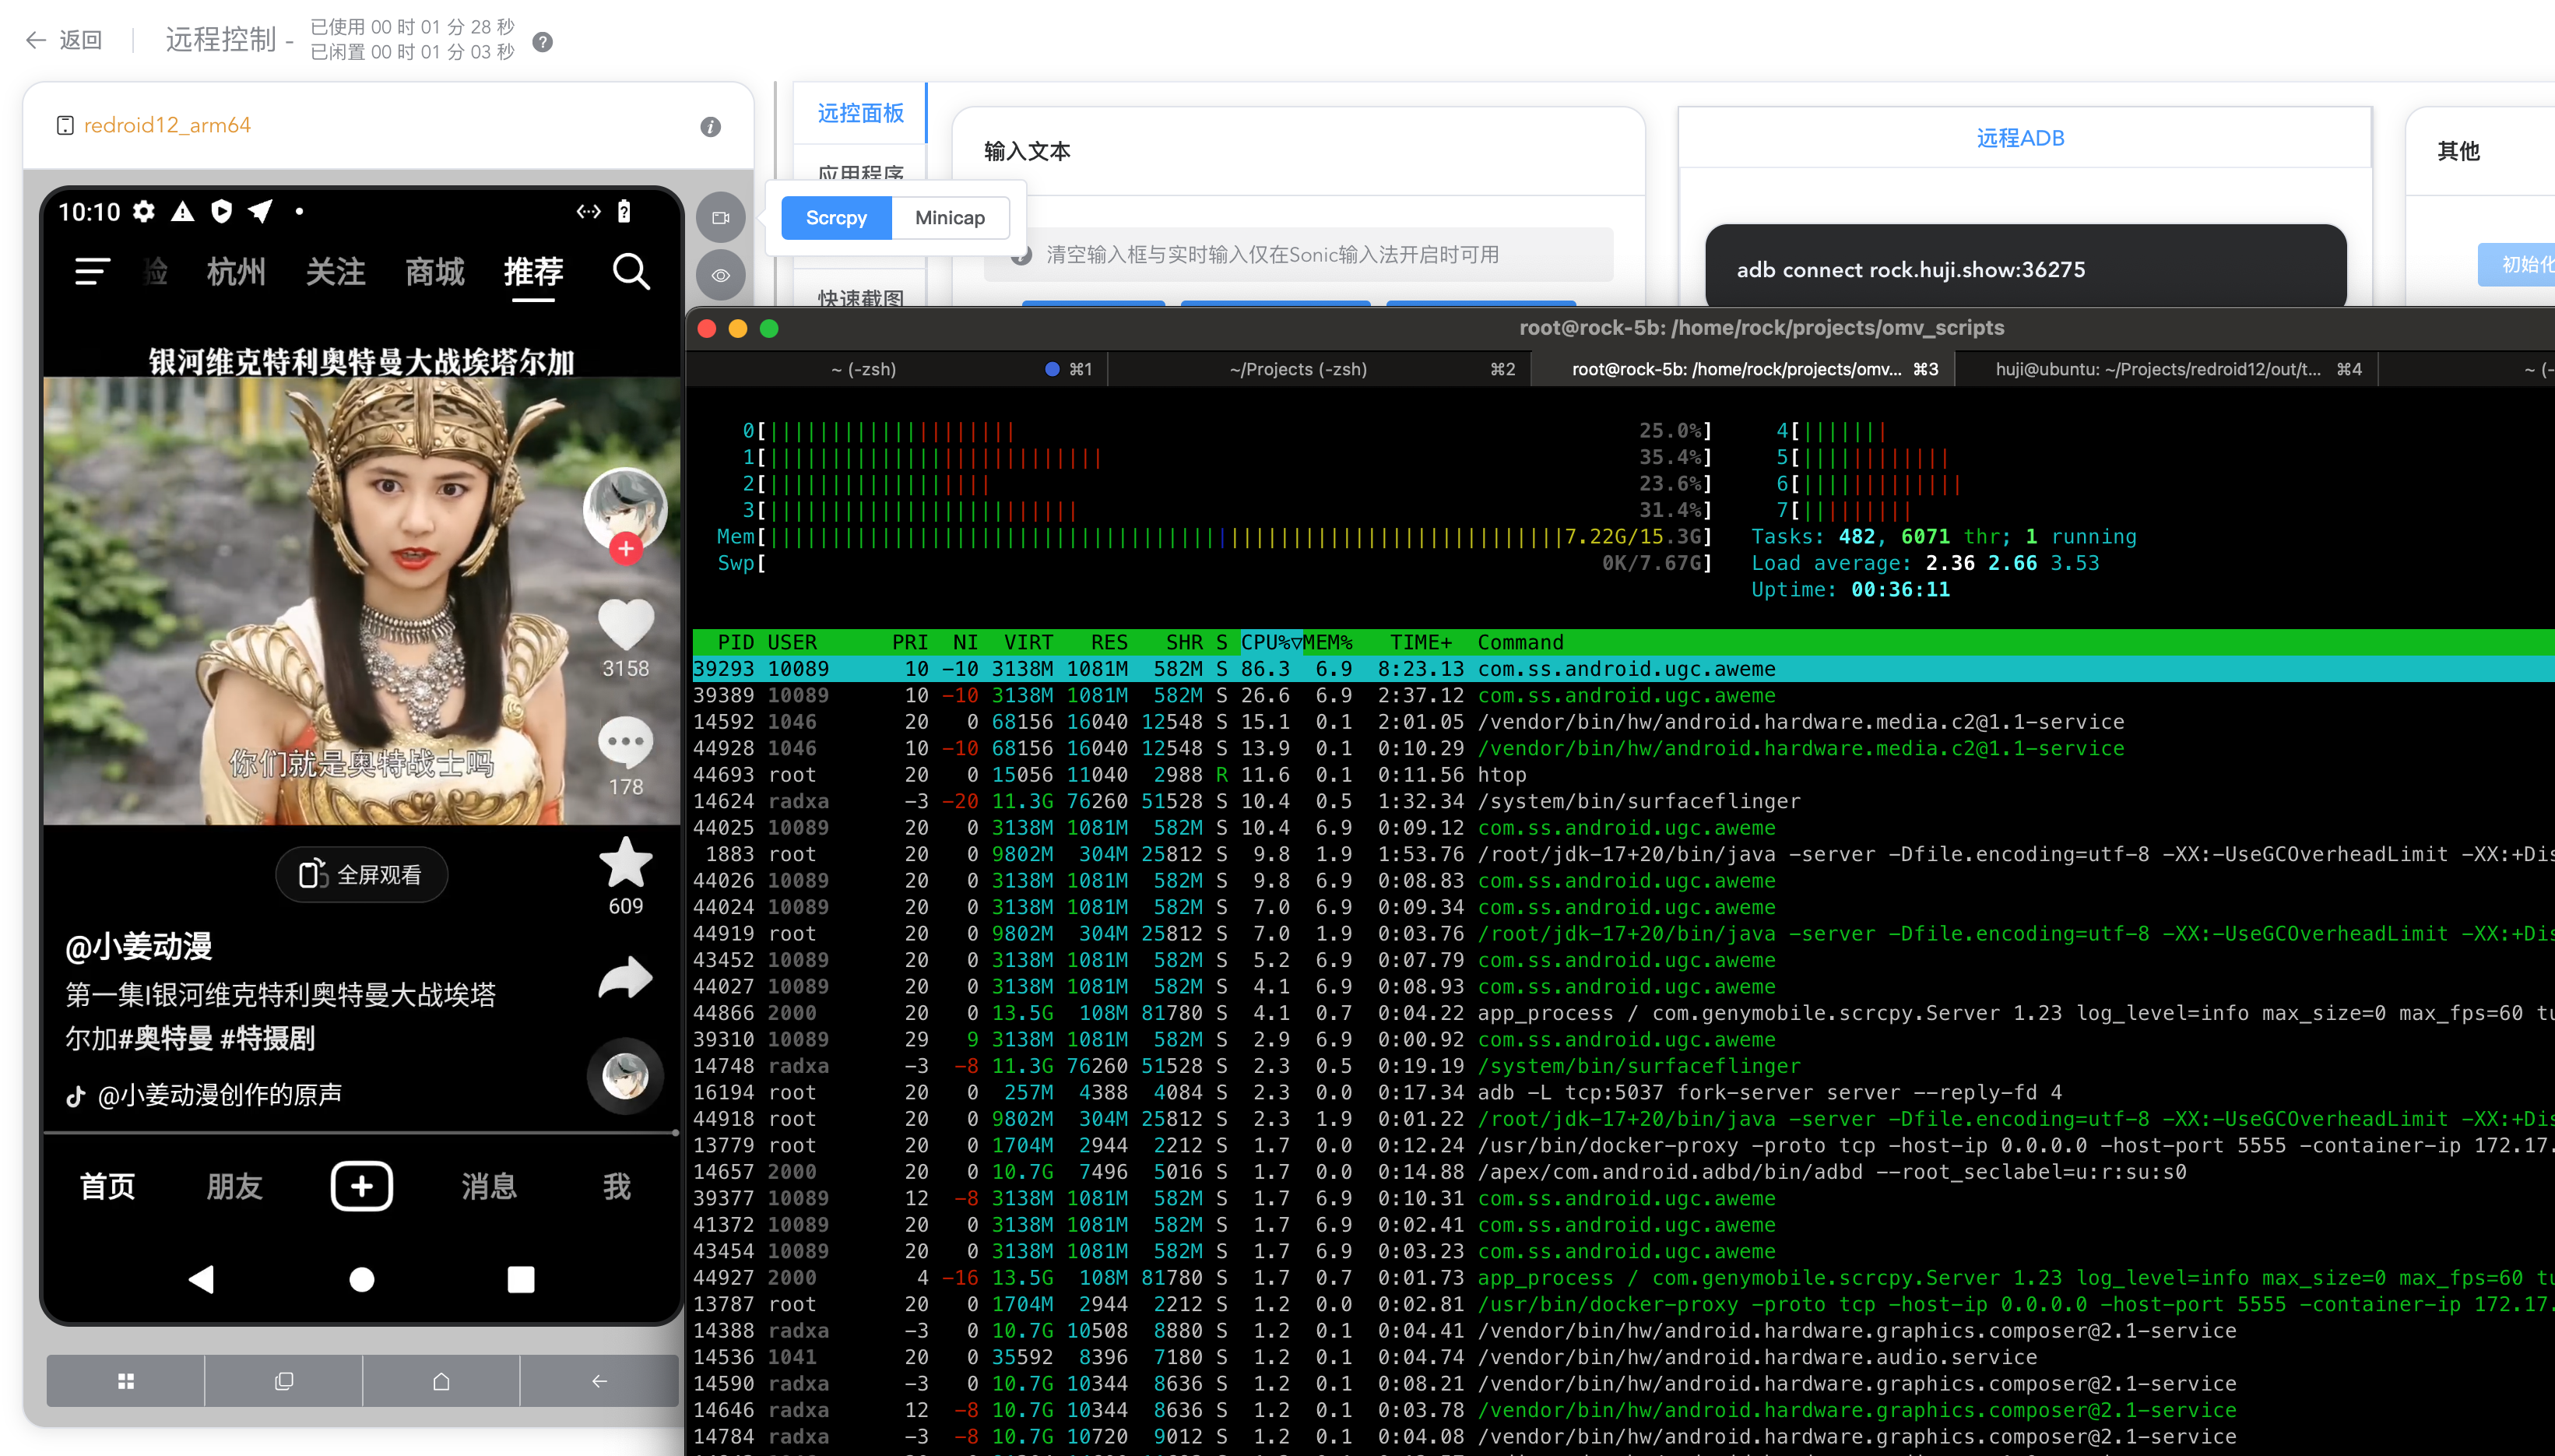This screenshot has height=1456, width=2555.
Task: Toggle the eye visibility button
Action: 720,275
